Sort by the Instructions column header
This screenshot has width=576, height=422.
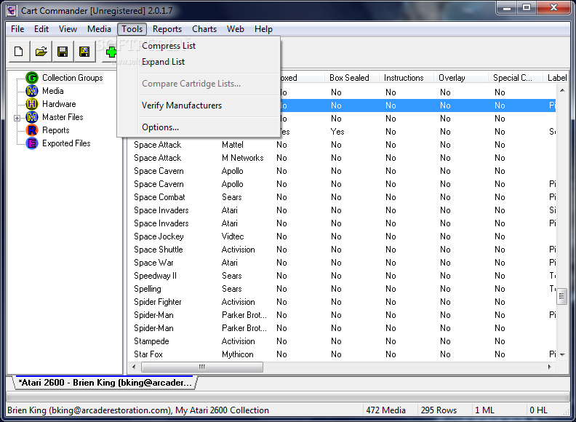point(407,78)
